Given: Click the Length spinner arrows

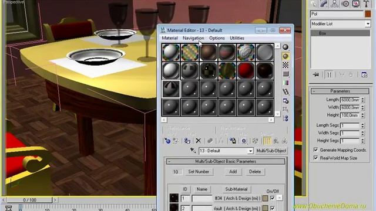Looking at the screenshot, I should click(362, 100).
